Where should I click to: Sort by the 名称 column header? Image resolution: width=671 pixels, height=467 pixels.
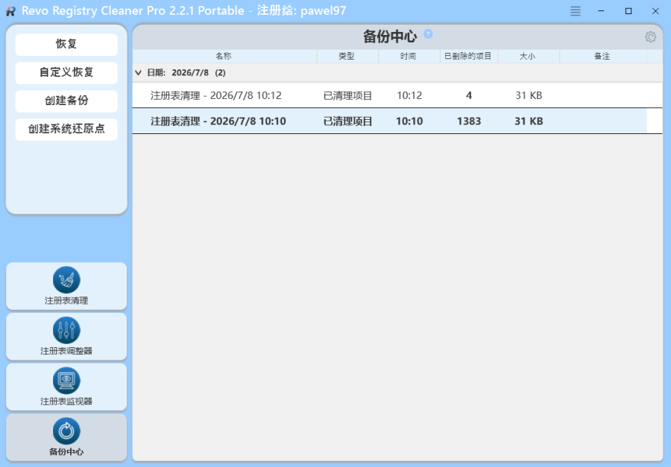[x=224, y=56]
